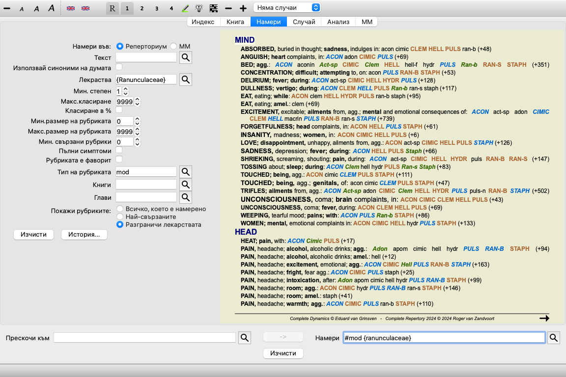
Task: Click the Мин. степен stepper arrows
Action: click(125, 91)
